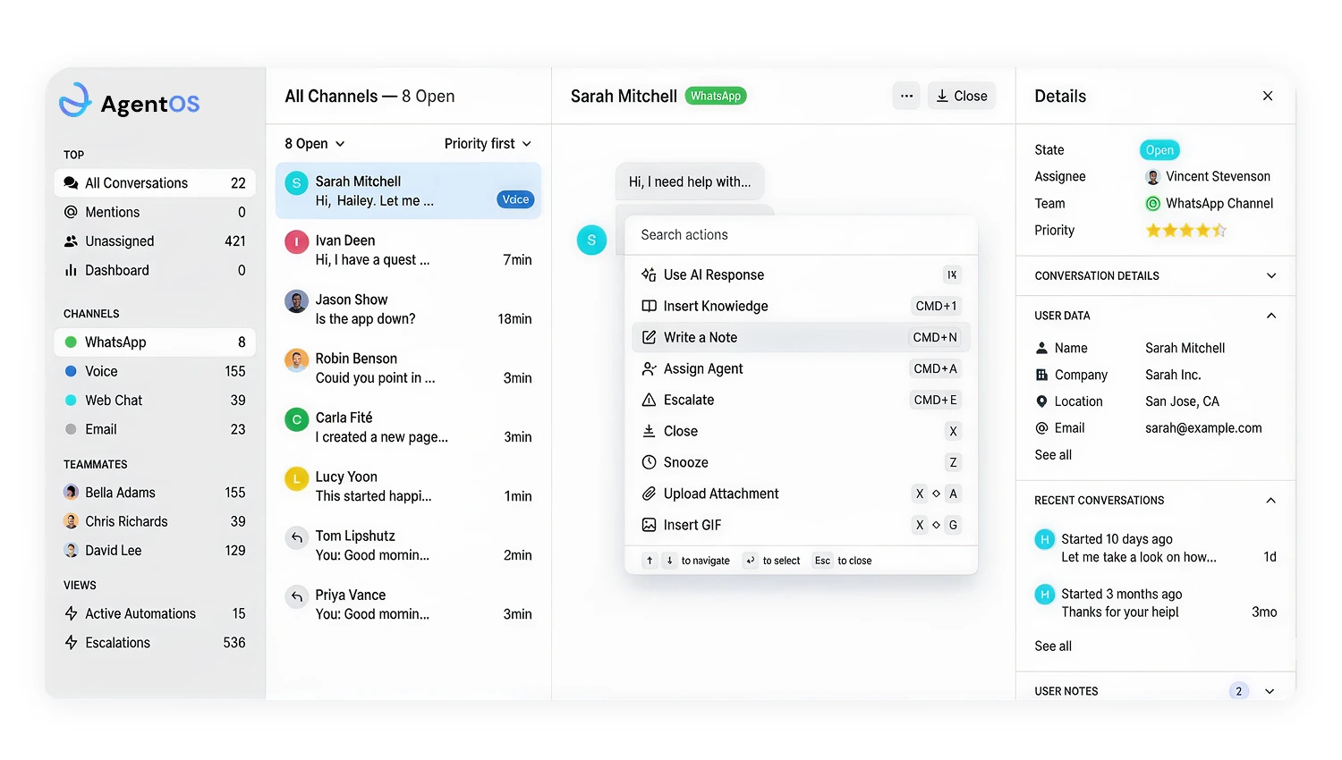
Task: Click the Snooze clock icon
Action: tap(649, 462)
